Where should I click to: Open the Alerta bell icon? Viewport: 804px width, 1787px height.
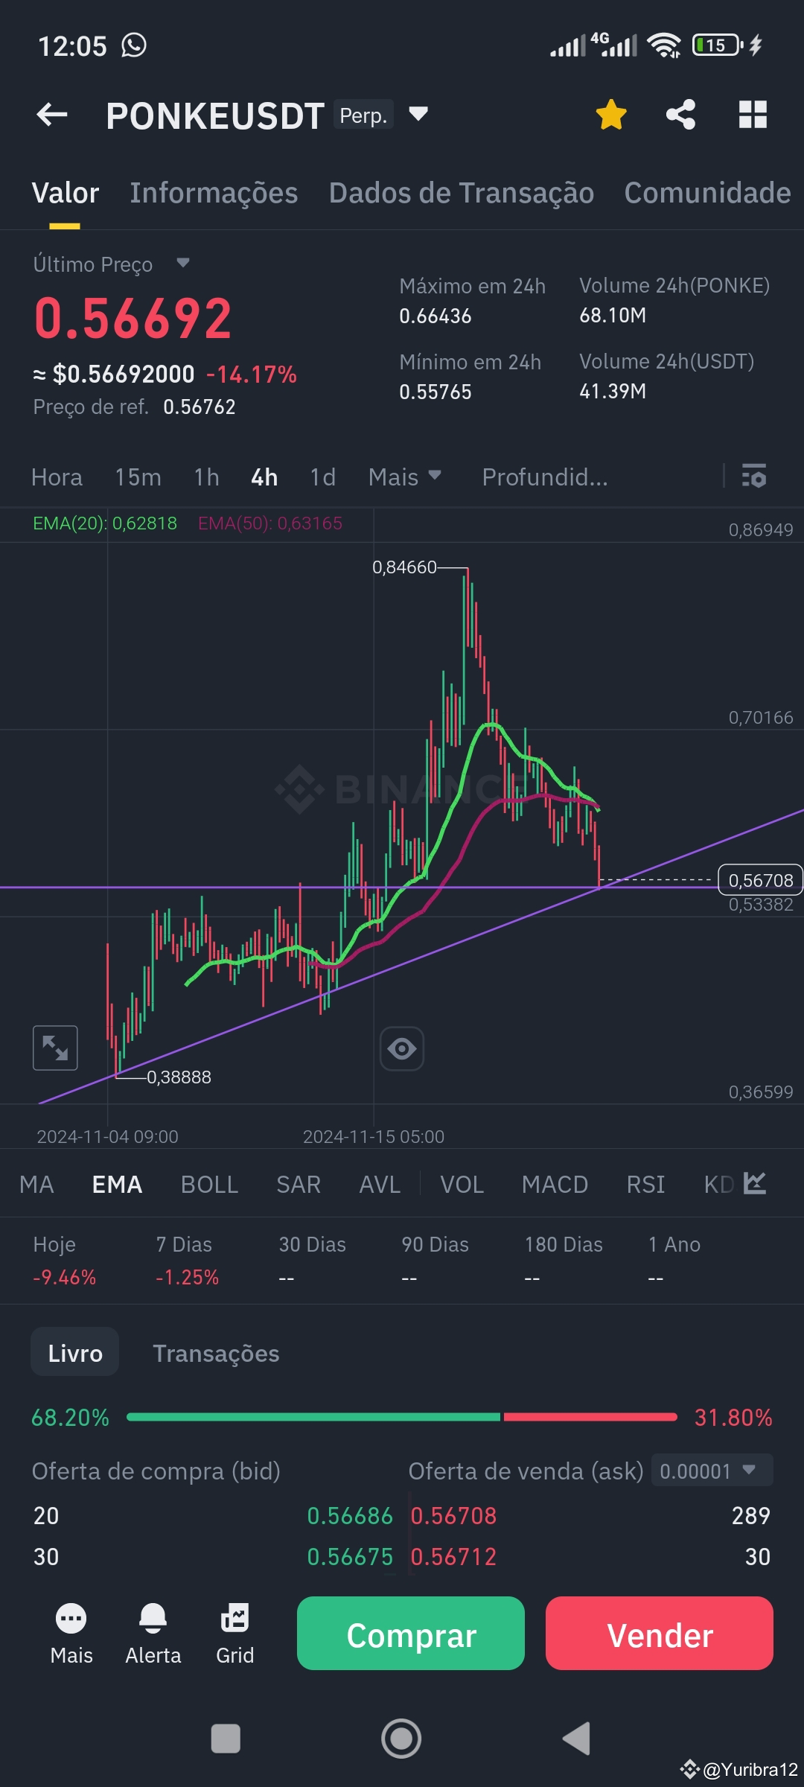point(153,1634)
